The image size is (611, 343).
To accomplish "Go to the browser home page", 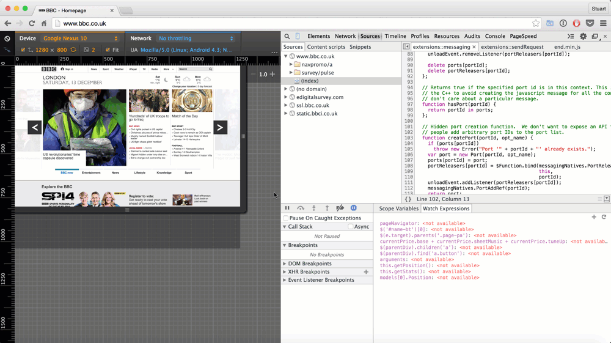I will coord(44,23).
